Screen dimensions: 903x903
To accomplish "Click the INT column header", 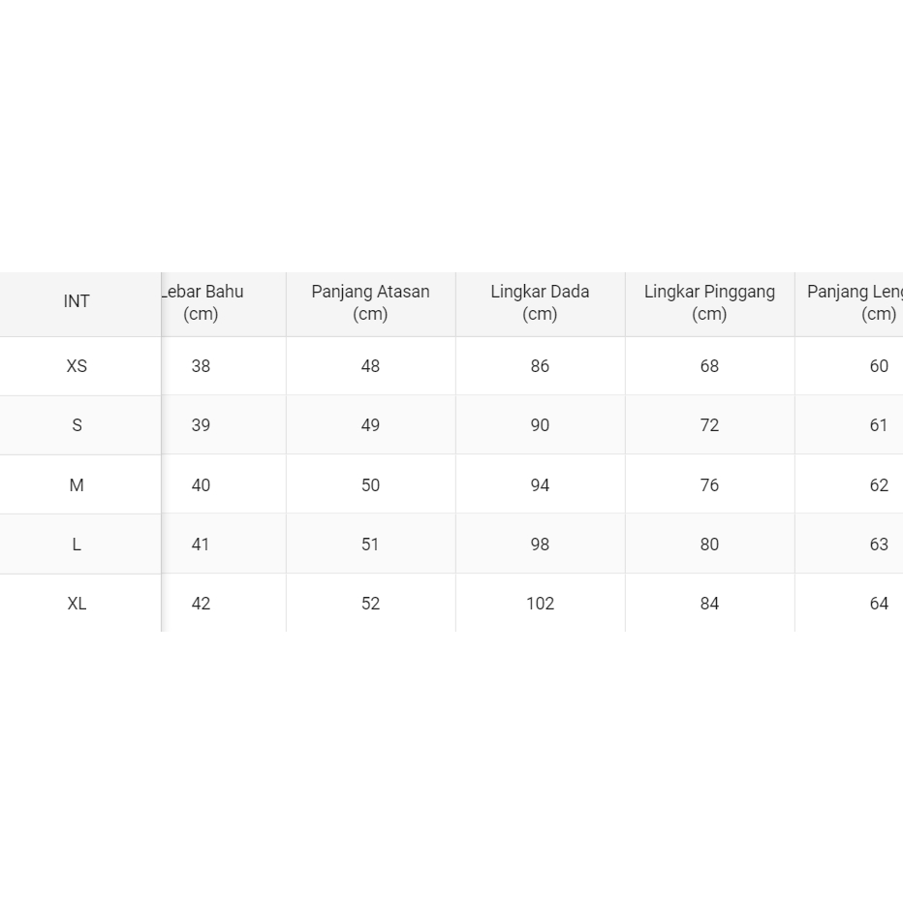I will pos(77,301).
